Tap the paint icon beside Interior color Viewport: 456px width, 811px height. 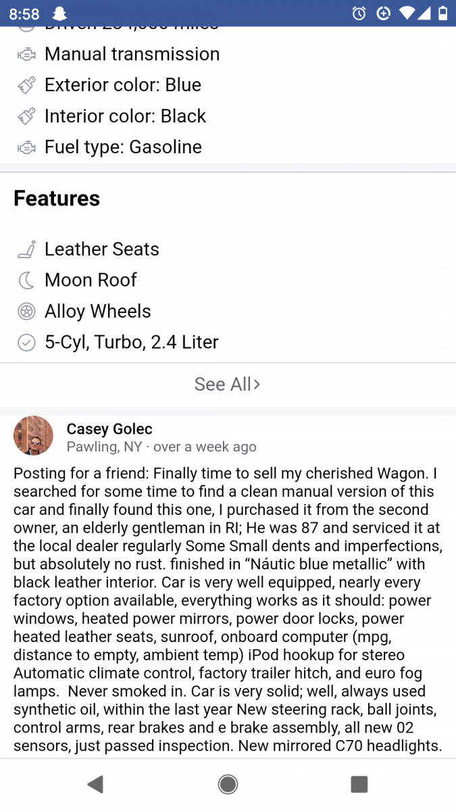coord(26,116)
